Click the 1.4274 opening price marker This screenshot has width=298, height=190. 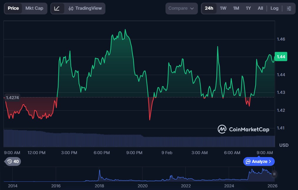[12, 97]
